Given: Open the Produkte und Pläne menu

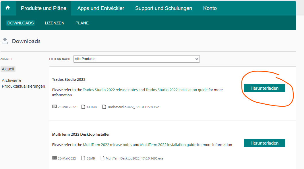Looking at the screenshot, I should pos(44,8).
